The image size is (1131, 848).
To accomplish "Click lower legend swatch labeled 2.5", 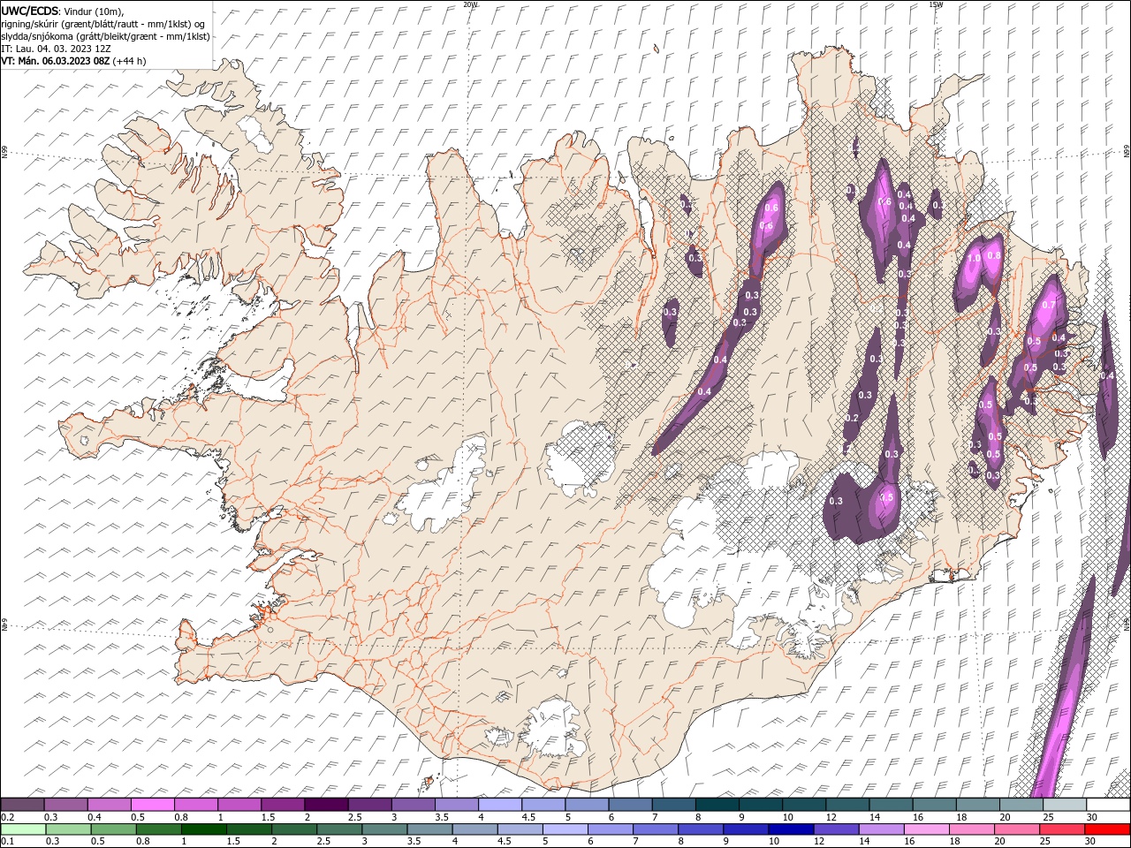I will [x=338, y=829].
